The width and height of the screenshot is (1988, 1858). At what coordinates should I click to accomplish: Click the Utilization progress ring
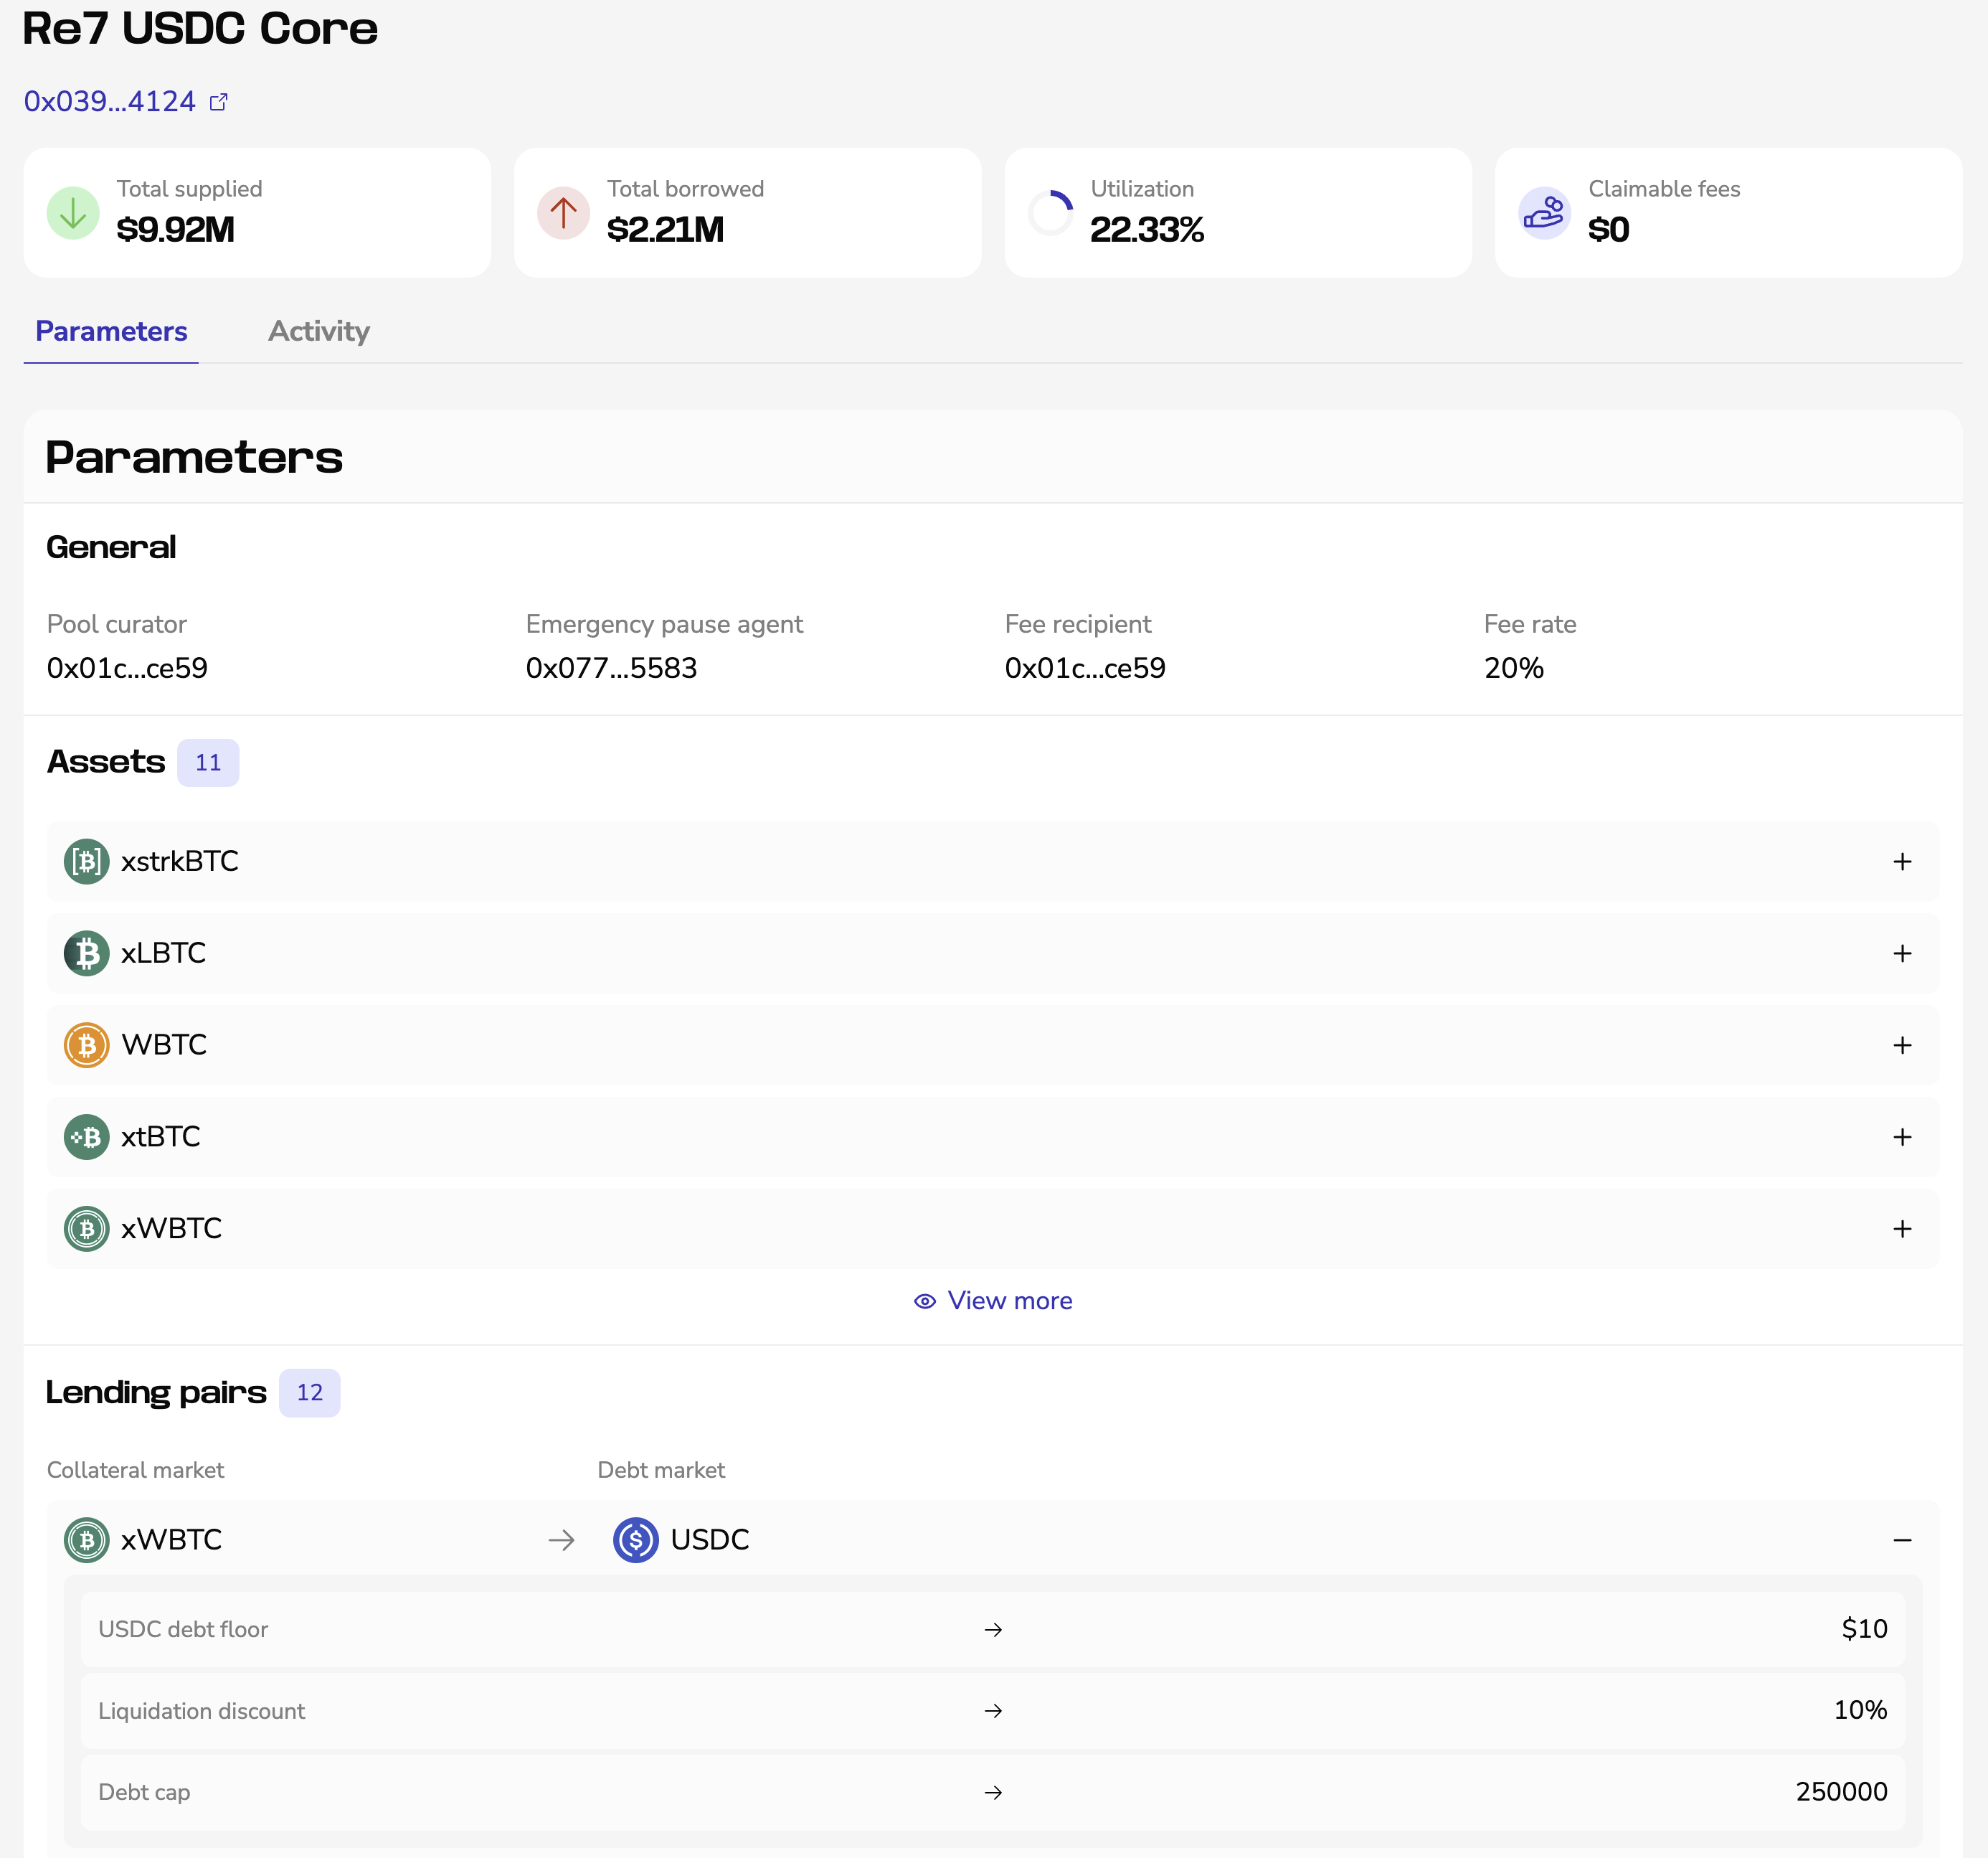click(1051, 213)
